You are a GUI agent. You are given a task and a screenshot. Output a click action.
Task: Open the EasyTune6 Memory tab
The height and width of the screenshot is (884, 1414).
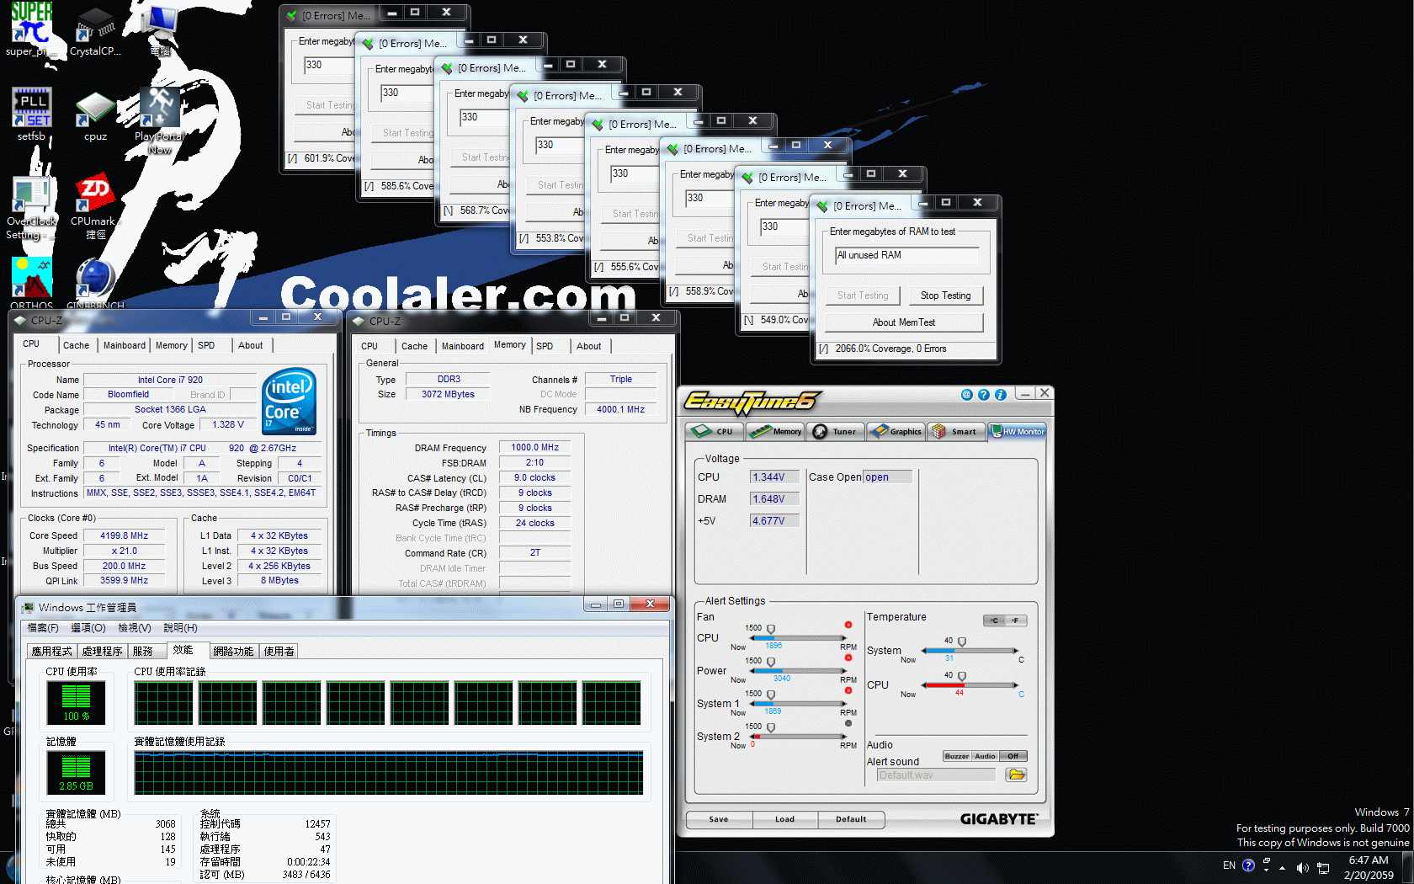[x=775, y=431]
